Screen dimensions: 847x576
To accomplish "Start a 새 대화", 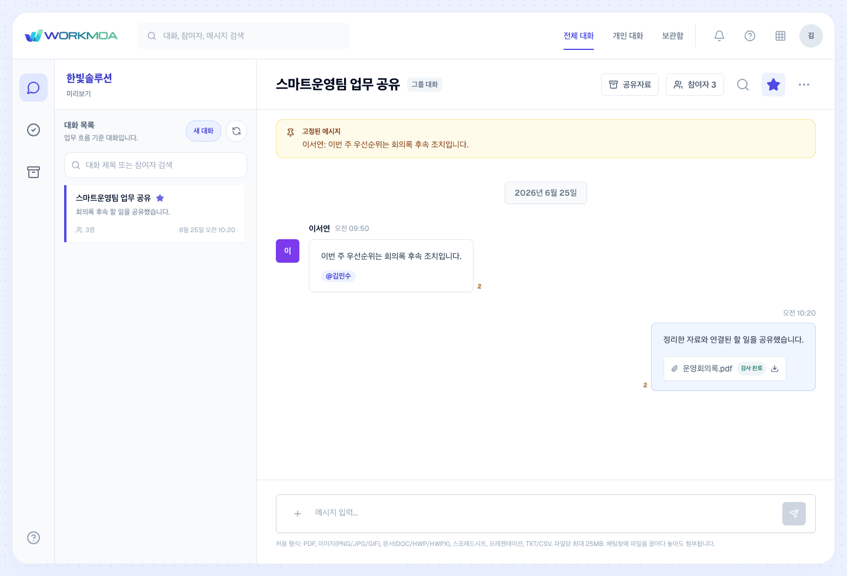I will click(x=204, y=131).
